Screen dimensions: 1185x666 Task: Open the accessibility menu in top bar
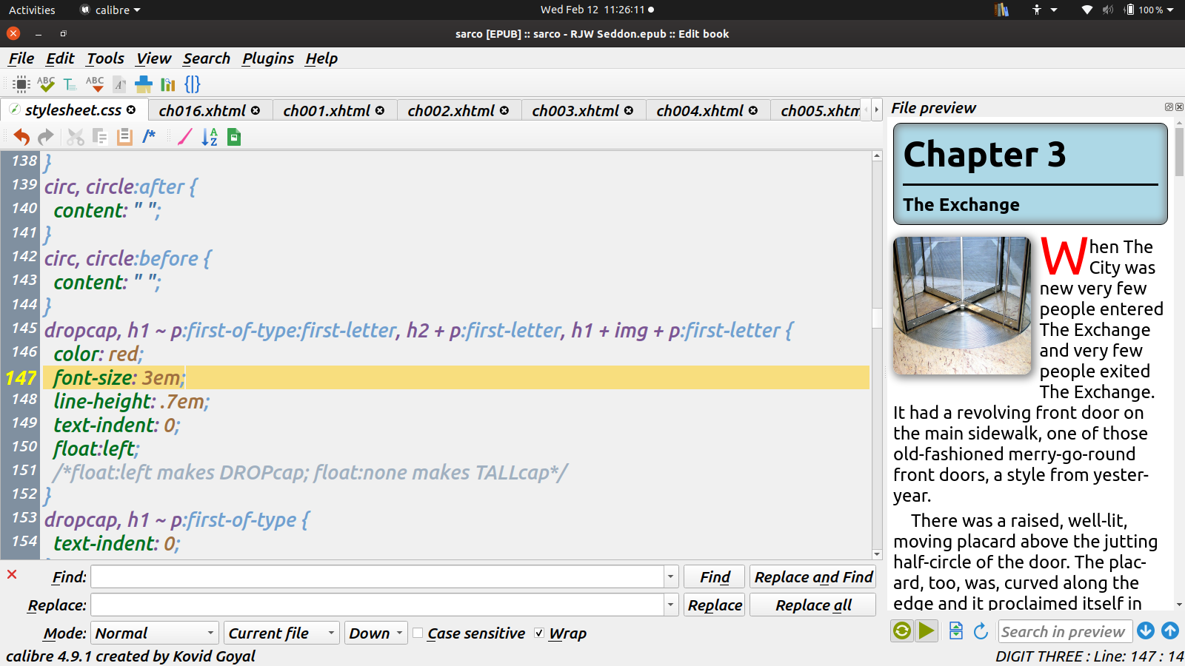(x=1044, y=10)
